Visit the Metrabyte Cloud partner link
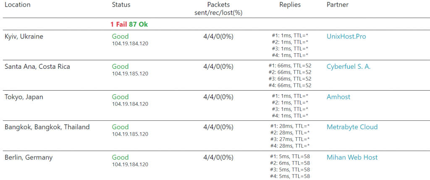The image size is (430, 180). click(x=352, y=127)
